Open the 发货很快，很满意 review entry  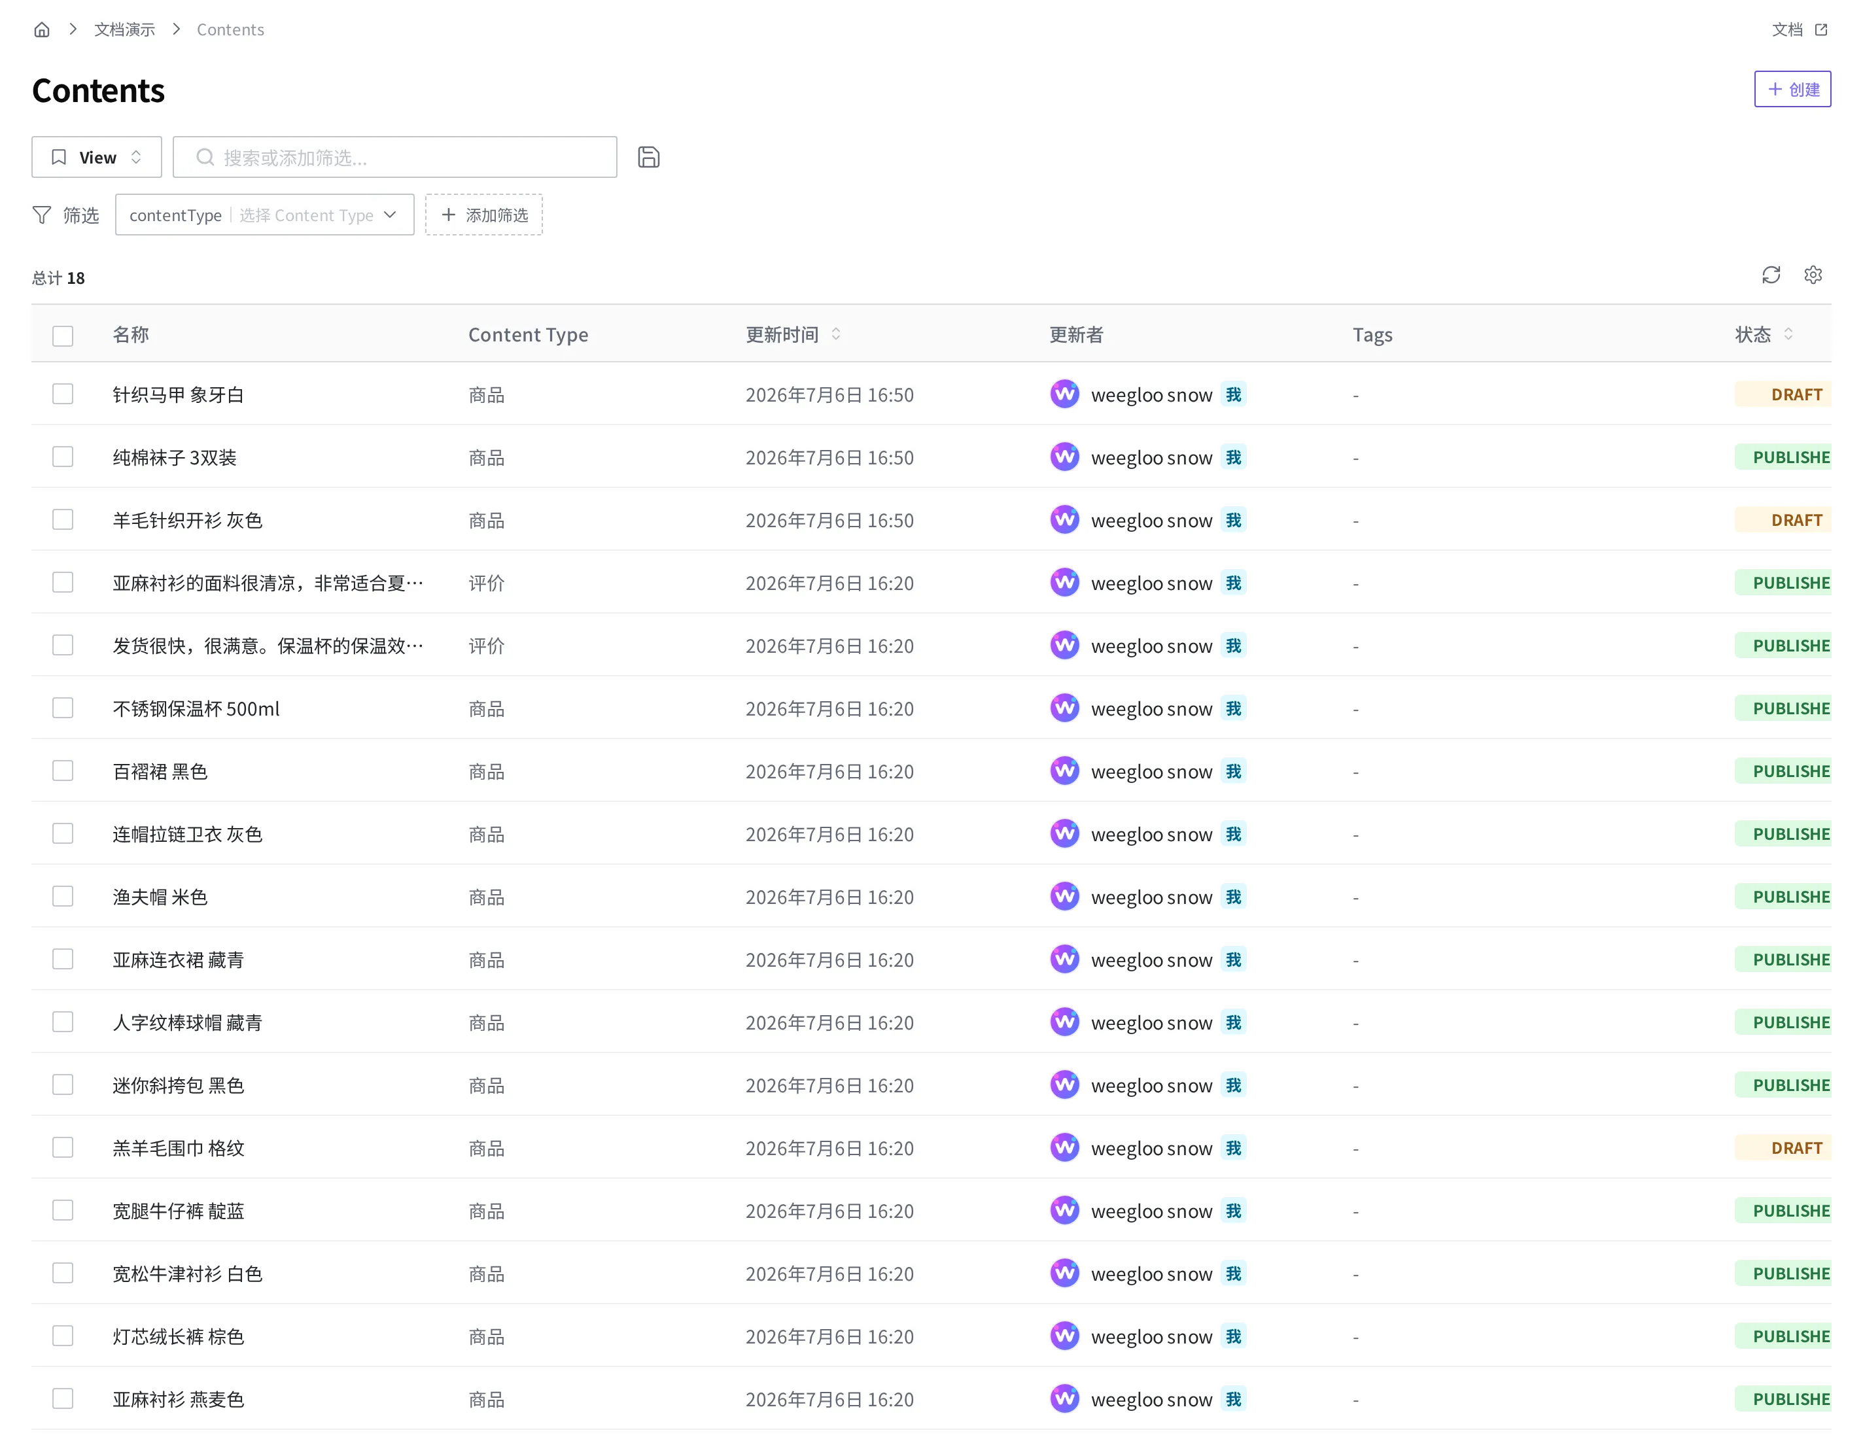268,646
